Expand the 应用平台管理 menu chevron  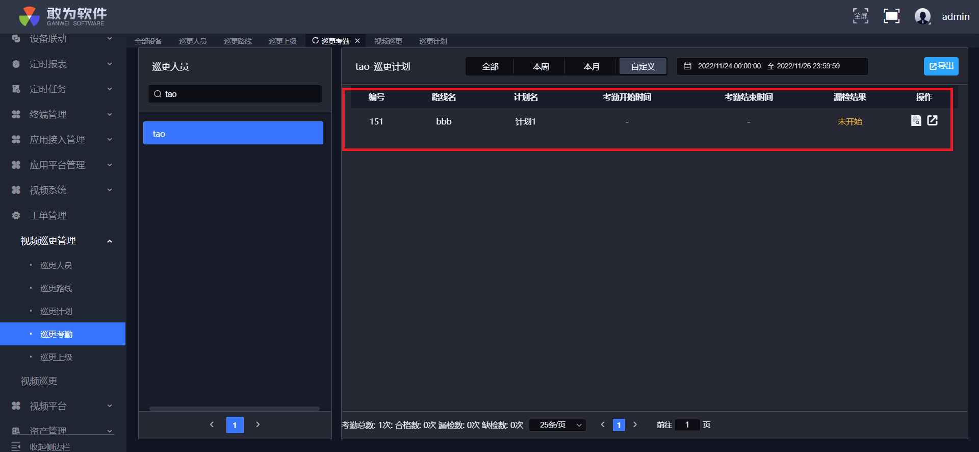(110, 165)
